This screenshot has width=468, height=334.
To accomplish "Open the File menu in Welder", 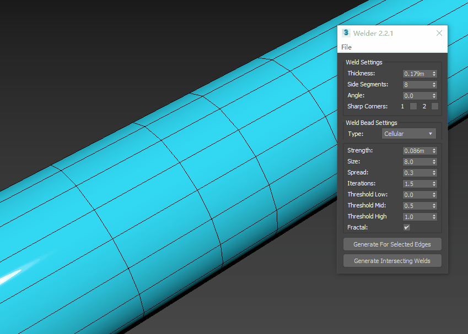I will pyautogui.click(x=346, y=47).
